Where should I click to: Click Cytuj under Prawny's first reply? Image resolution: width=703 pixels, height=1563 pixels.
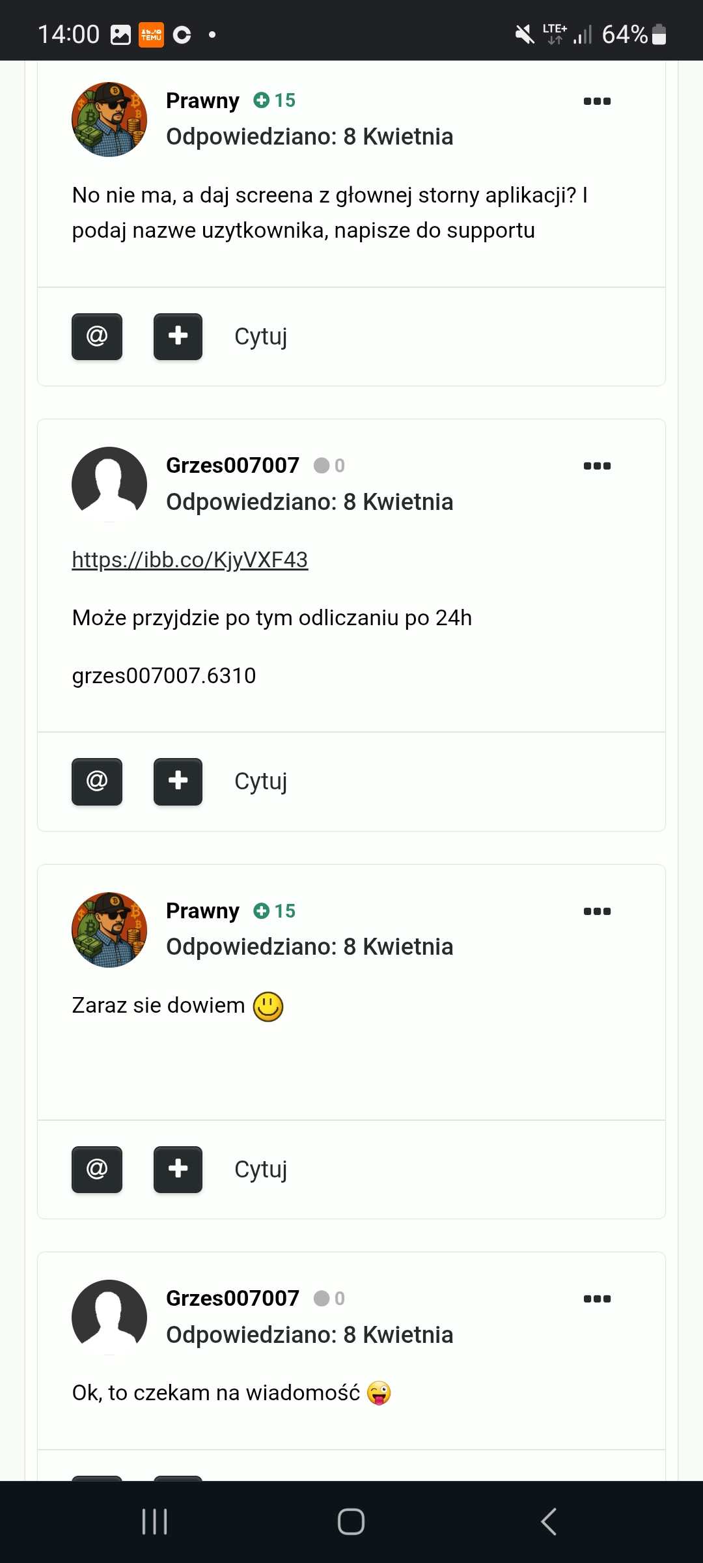click(x=260, y=337)
